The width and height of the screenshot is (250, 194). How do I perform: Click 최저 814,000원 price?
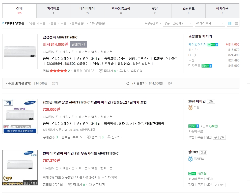pos(55,45)
